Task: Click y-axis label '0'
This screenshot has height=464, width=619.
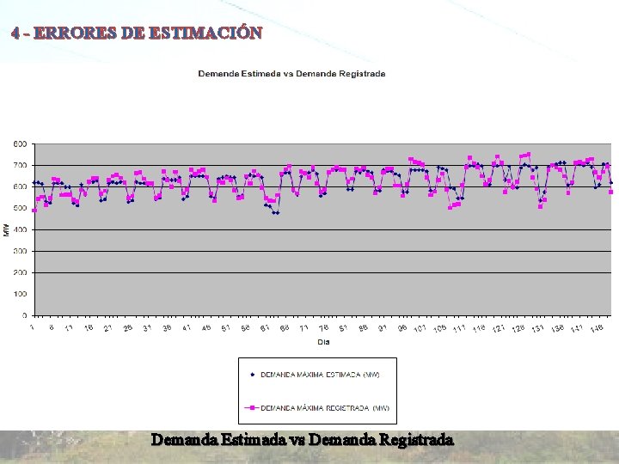Action: tap(24, 315)
